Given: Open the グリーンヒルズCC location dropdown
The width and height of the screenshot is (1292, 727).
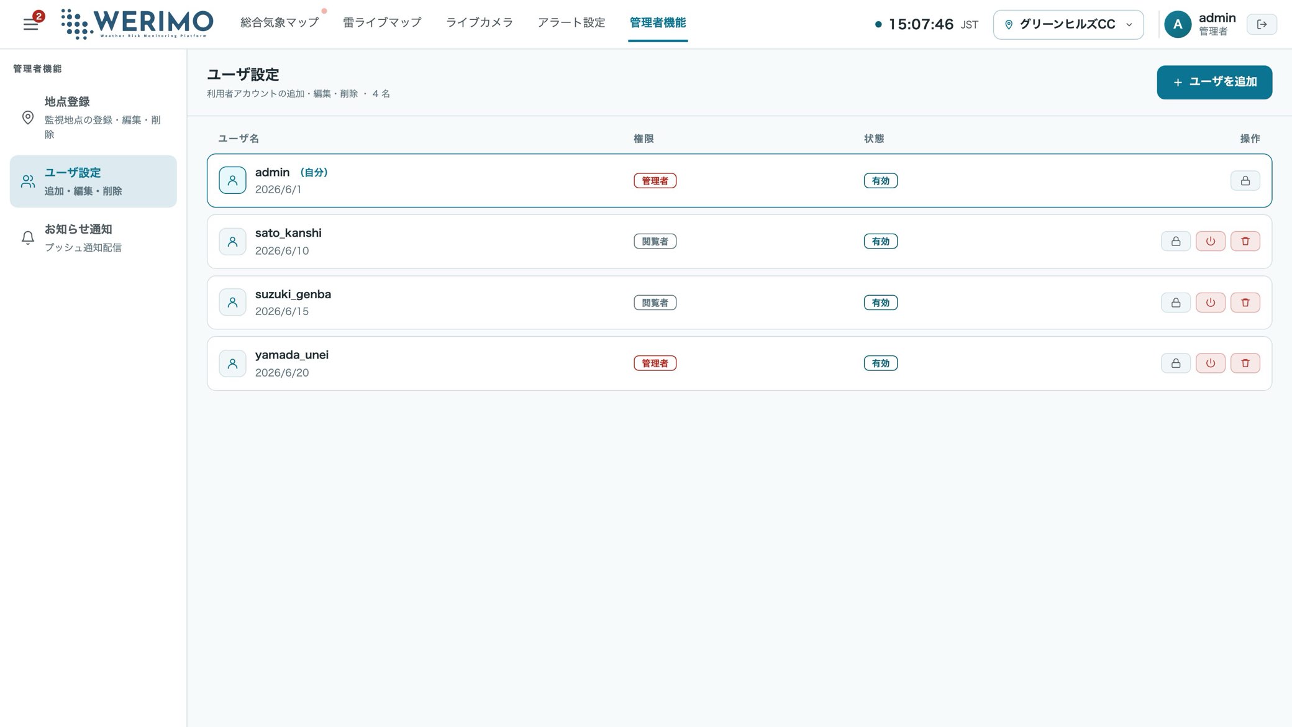Looking at the screenshot, I should point(1068,24).
